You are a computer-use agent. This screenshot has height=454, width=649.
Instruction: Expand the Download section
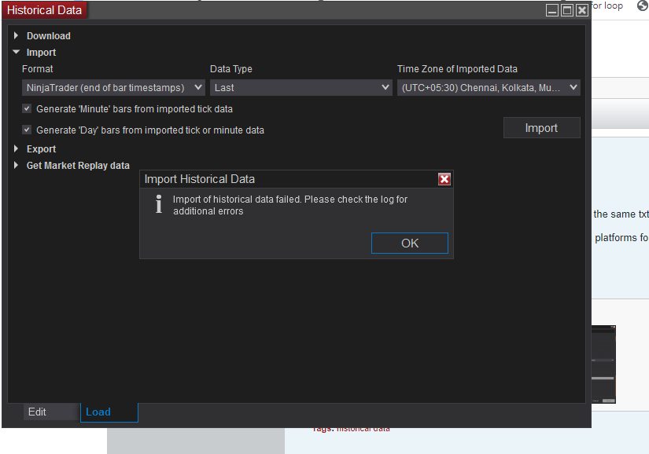click(x=16, y=35)
